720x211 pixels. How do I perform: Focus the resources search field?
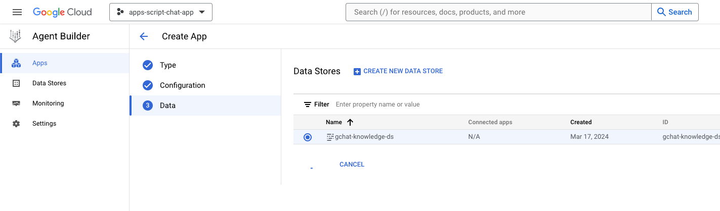[498, 12]
